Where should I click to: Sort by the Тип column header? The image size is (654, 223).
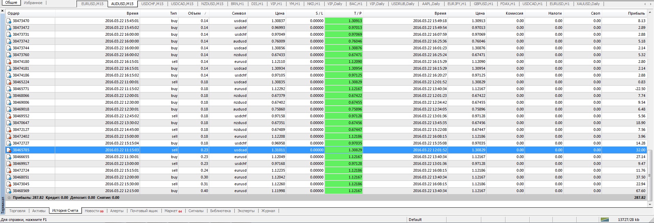159,13
